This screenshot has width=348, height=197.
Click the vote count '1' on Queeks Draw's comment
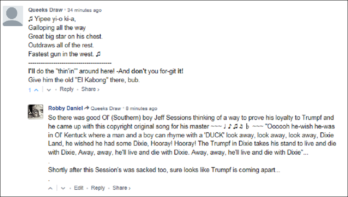pyautogui.click(x=30, y=90)
